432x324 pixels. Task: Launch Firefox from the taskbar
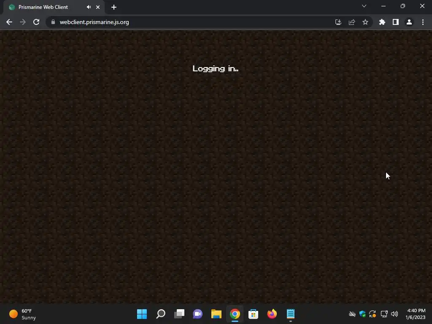(x=272, y=314)
